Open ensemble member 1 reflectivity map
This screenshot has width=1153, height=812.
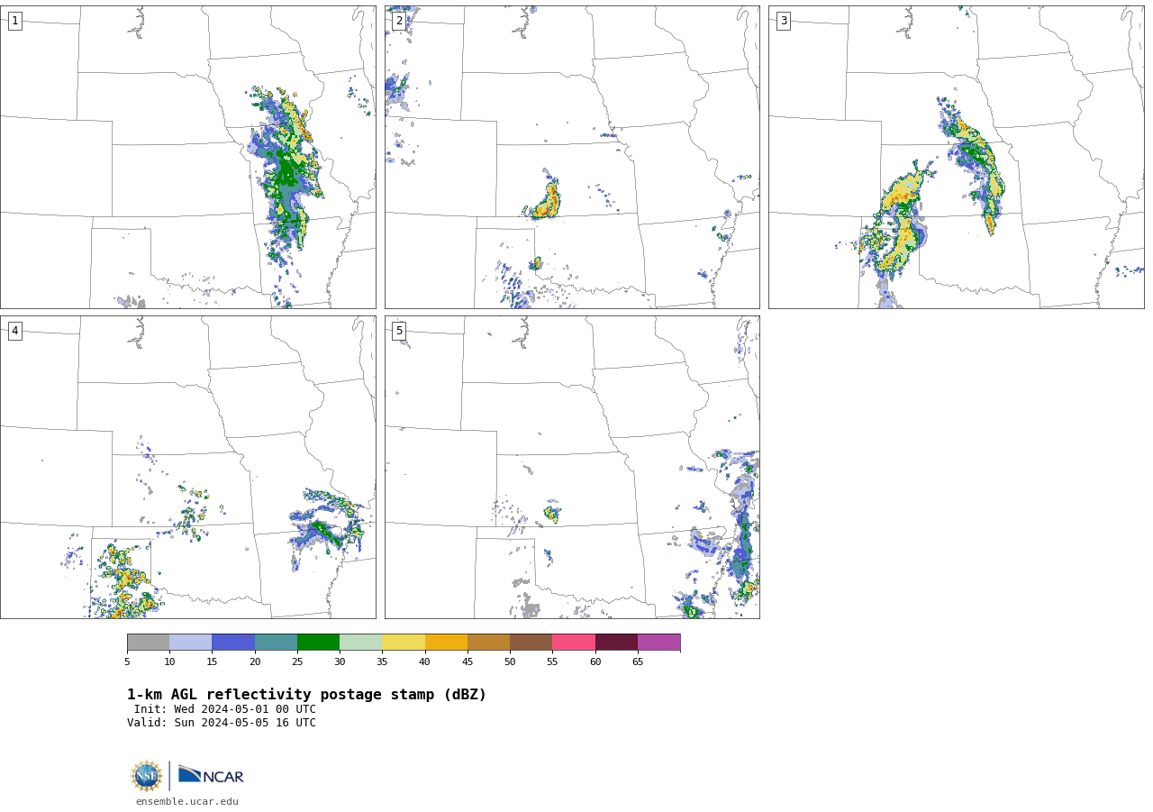[188, 157]
